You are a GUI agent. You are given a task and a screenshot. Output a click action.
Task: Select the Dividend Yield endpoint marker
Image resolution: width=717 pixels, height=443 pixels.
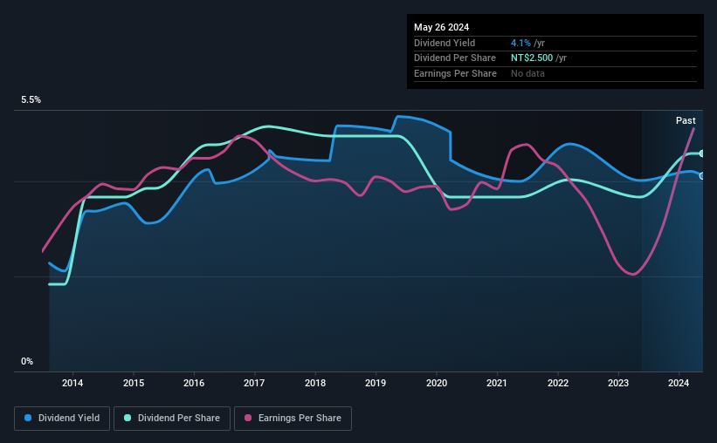(x=702, y=176)
